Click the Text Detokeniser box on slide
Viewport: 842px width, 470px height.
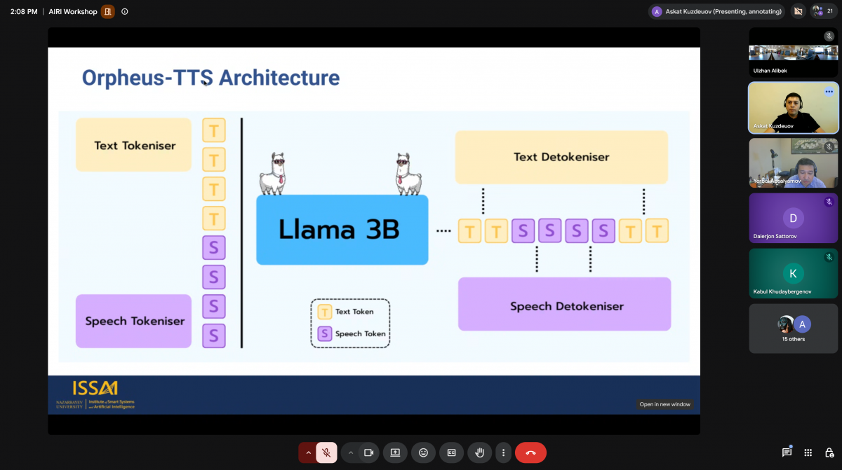tap(561, 157)
